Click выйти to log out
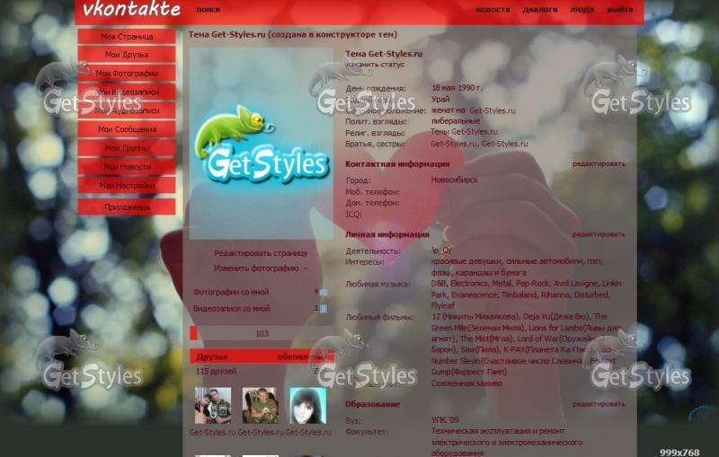Viewport: 719px width, 457px height. click(619, 10)
